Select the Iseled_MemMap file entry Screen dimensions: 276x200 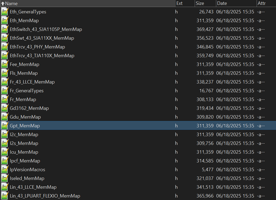coord(138,178)
